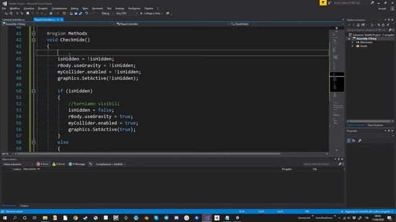The width and height of the screenshot is (396, 222).
Task: Click the error list search field
Action: [321, 164]
